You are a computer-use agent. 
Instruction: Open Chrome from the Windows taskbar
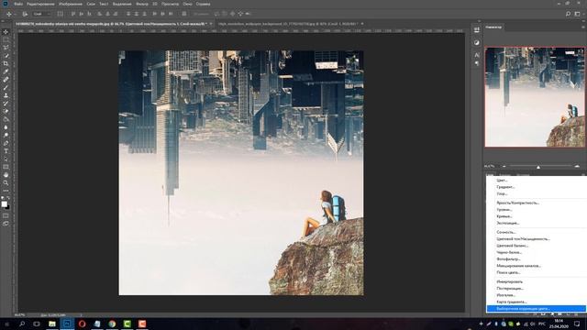pyautogui.click(x=112, y=324)
